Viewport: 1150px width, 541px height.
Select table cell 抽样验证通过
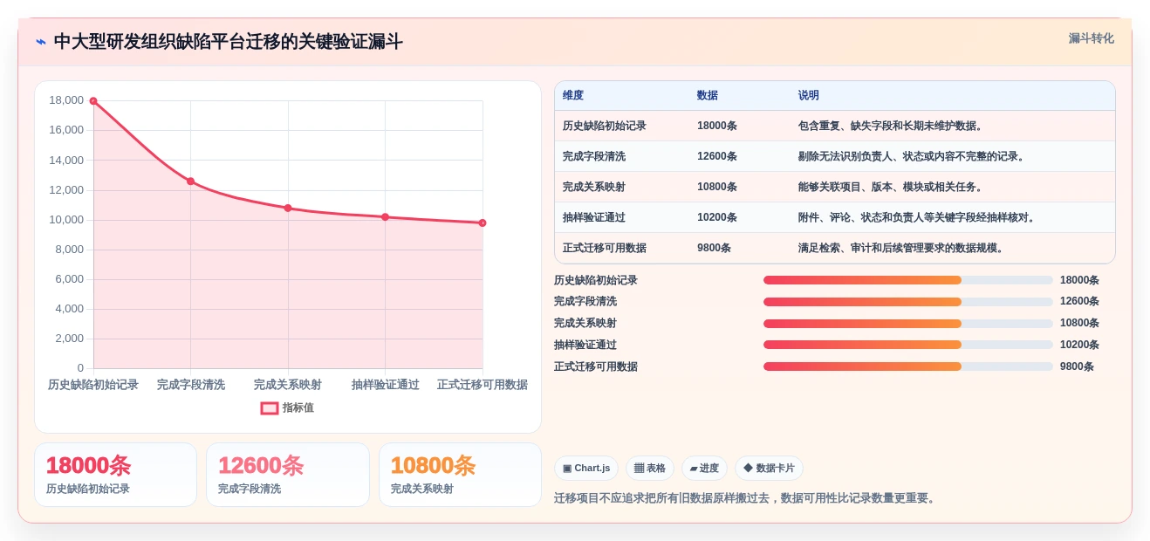[594, 217]
